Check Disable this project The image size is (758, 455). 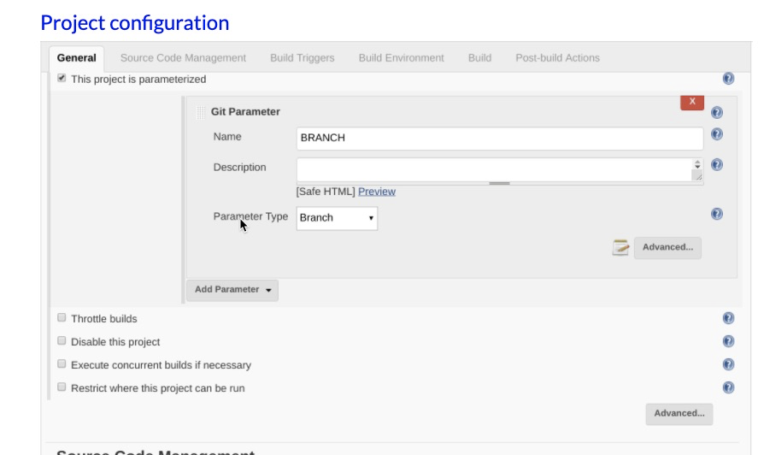pos(62,340)
